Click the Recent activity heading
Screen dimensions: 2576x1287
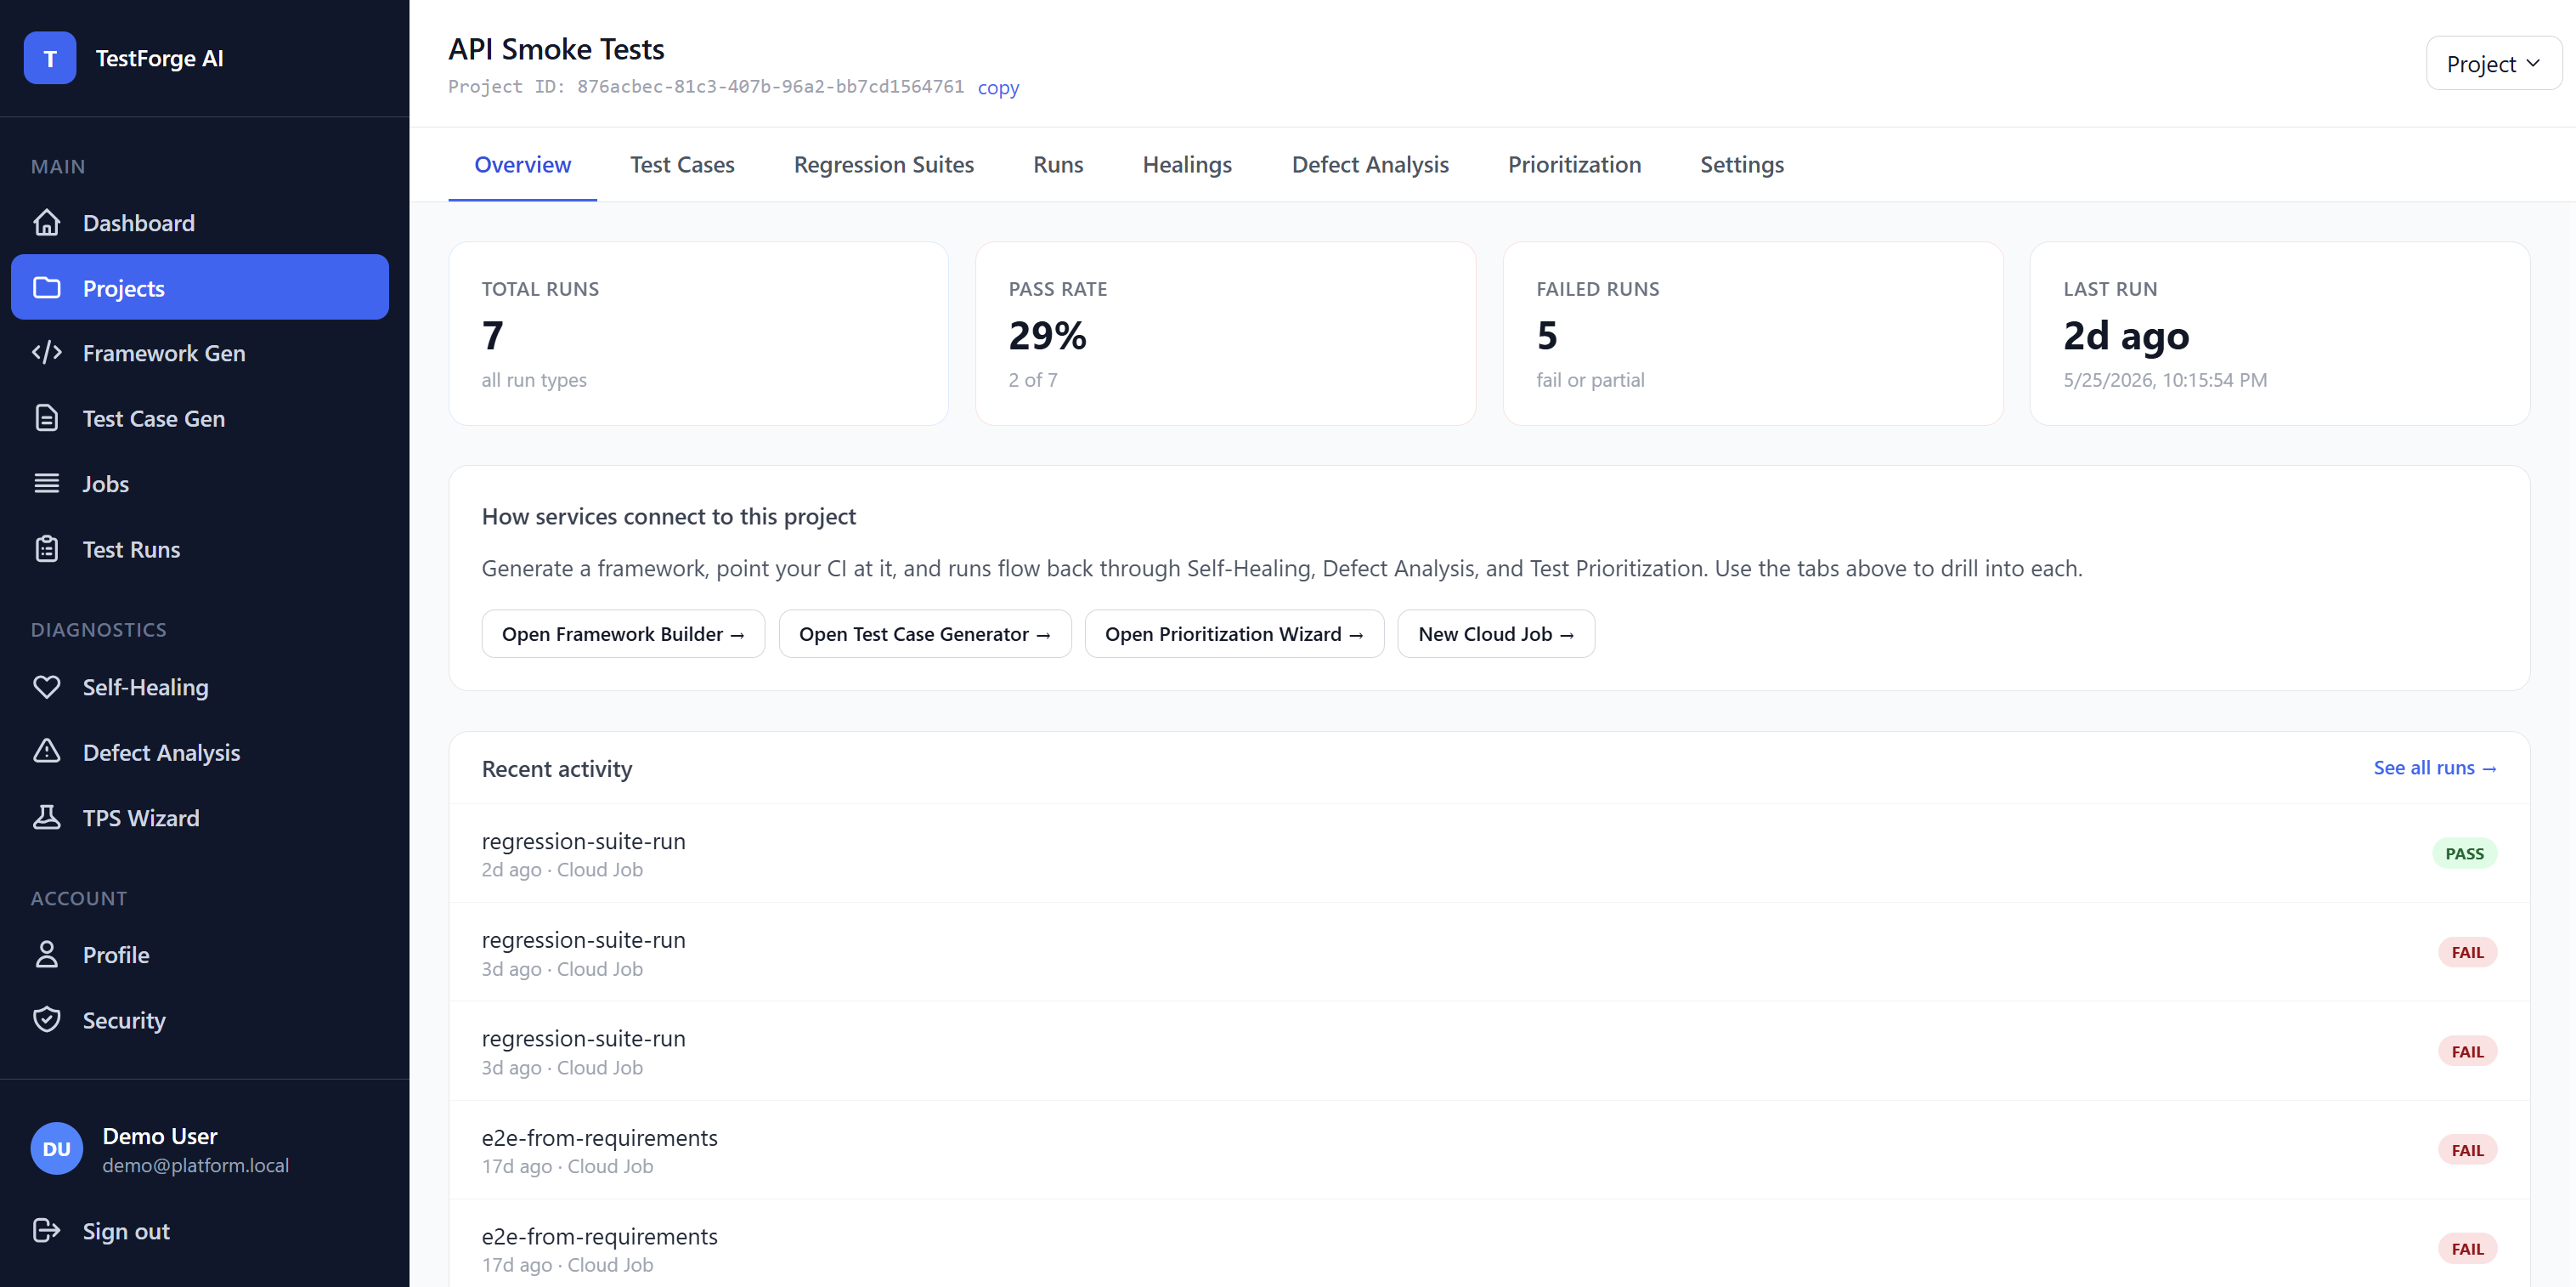pyautogui.click(x=557, y=768)
